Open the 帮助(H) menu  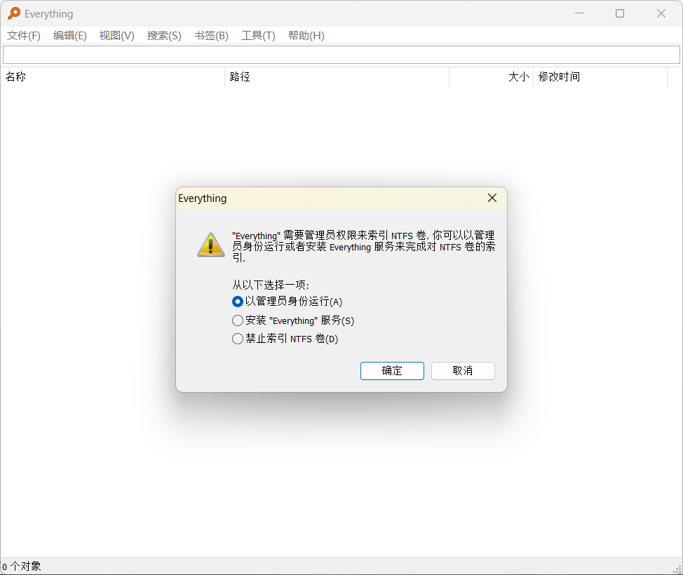(306, 36)
